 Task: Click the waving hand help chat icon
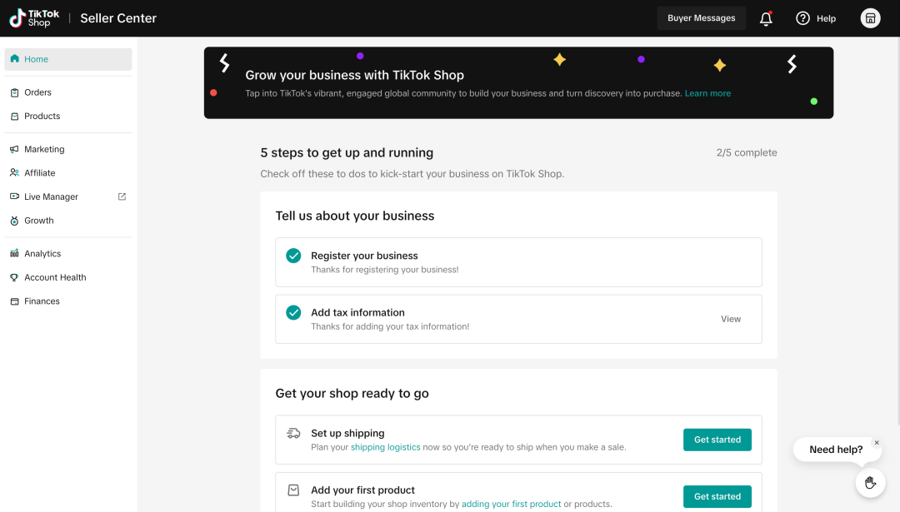pos(870,483)
